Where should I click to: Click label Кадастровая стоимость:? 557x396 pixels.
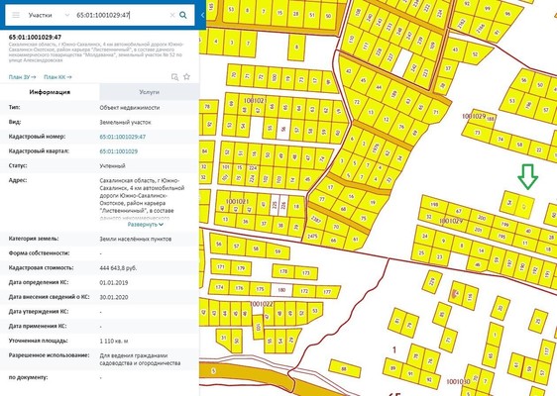42,268
